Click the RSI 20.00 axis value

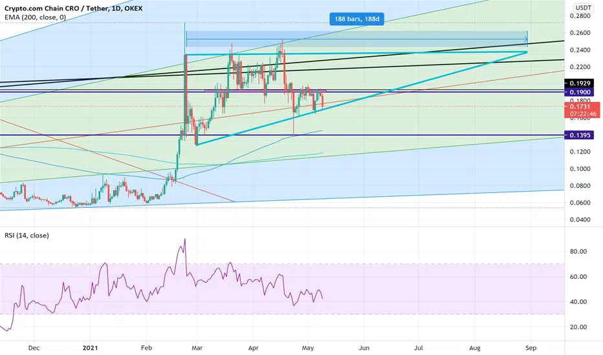pyautogui.click(x=578, y=327)
